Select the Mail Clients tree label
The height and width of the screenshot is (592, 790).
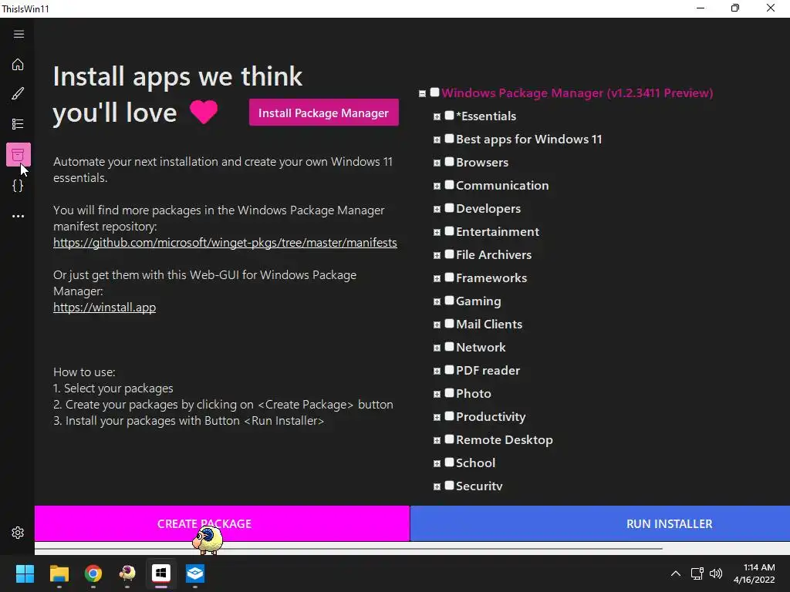tap(488, 325)
